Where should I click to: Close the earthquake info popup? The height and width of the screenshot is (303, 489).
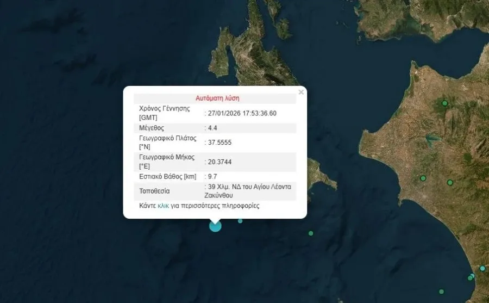click(301, 92)
